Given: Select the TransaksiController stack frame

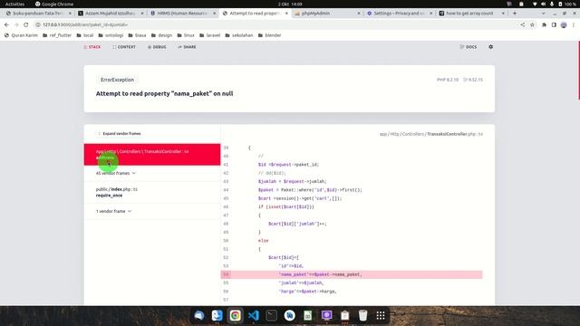Looking at the screenshot, I should click(x=152, y=155).
